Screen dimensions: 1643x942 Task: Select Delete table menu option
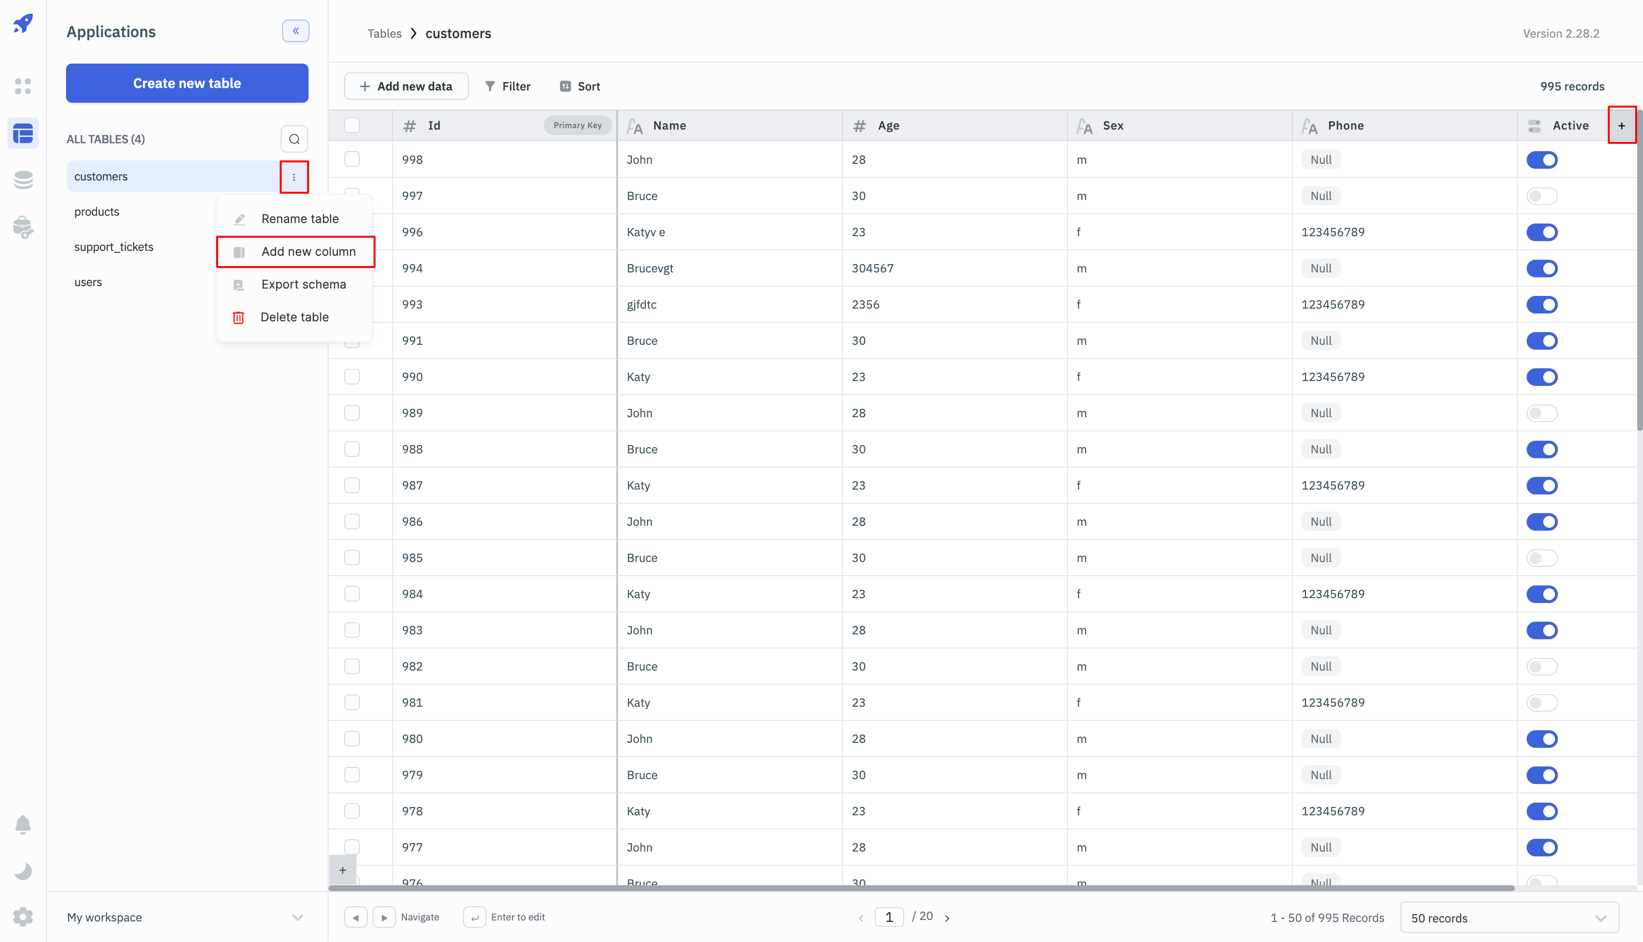point(294,317)
